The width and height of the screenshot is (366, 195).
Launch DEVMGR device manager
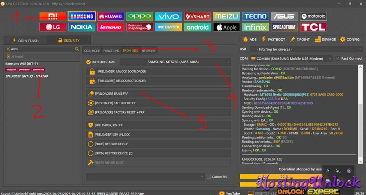[x=325, y=39]
